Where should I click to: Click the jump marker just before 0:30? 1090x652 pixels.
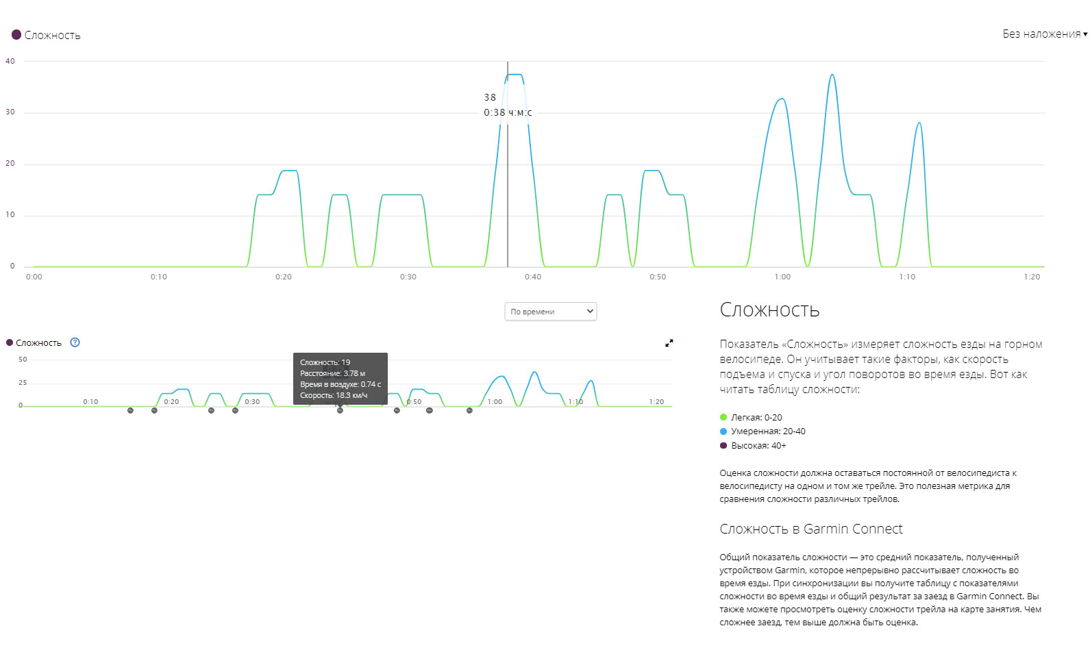click(x=235, y=411)
